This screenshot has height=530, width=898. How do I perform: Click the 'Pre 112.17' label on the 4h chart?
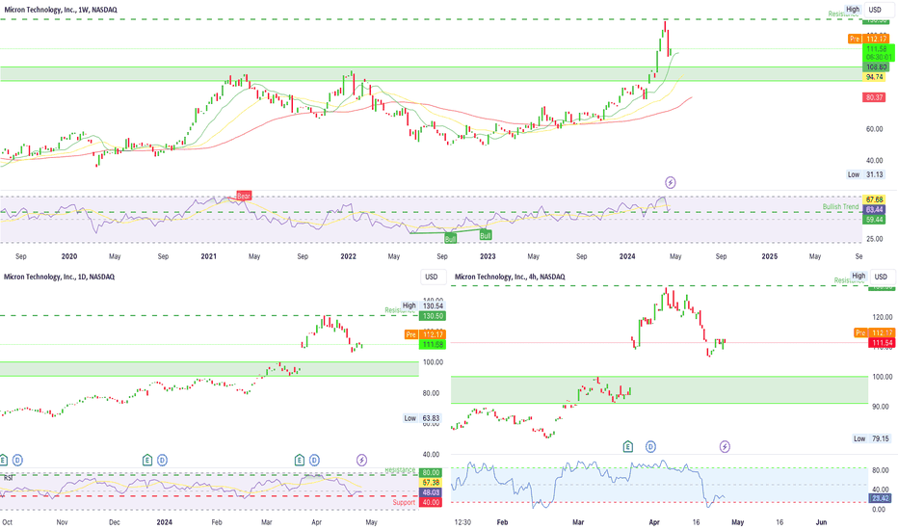(874, 332)
